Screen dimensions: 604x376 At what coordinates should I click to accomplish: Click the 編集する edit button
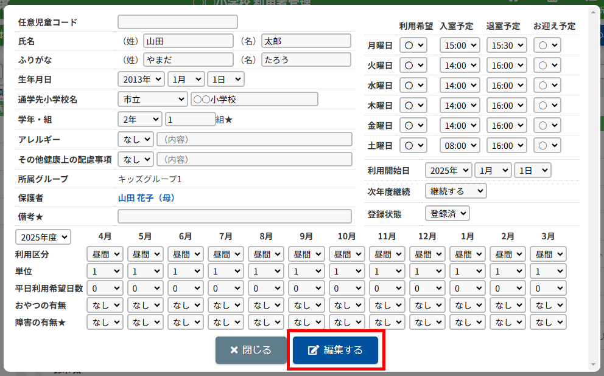pyautogui.click(x=335, y=350)
